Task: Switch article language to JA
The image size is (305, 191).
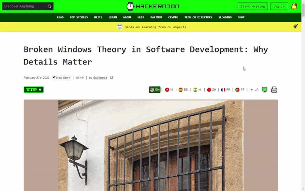Action: [254, 90]
